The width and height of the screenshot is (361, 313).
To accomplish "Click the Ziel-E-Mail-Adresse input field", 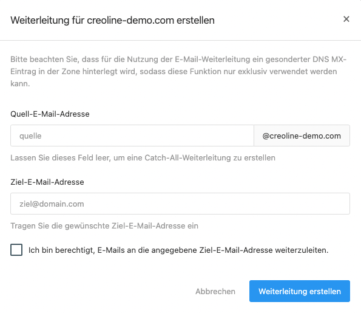I will (180, 204).
